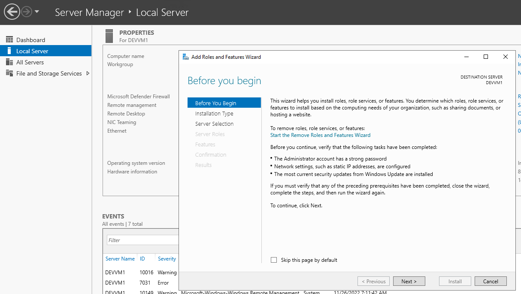Click Ethernet property label
This screenshot has height=294, width=521.
(117, 131)
